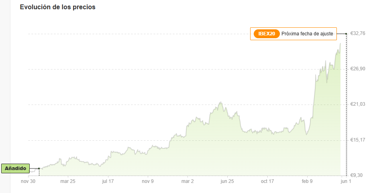Click the Próxima fecha de ajuste text
The height and width of the screenshot is (193, 373).
coord(307,34)
